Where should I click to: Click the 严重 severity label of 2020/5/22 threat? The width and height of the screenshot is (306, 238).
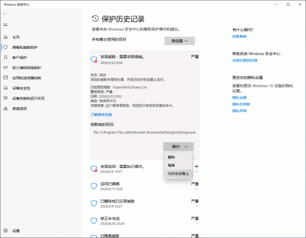tap(195, 56)
